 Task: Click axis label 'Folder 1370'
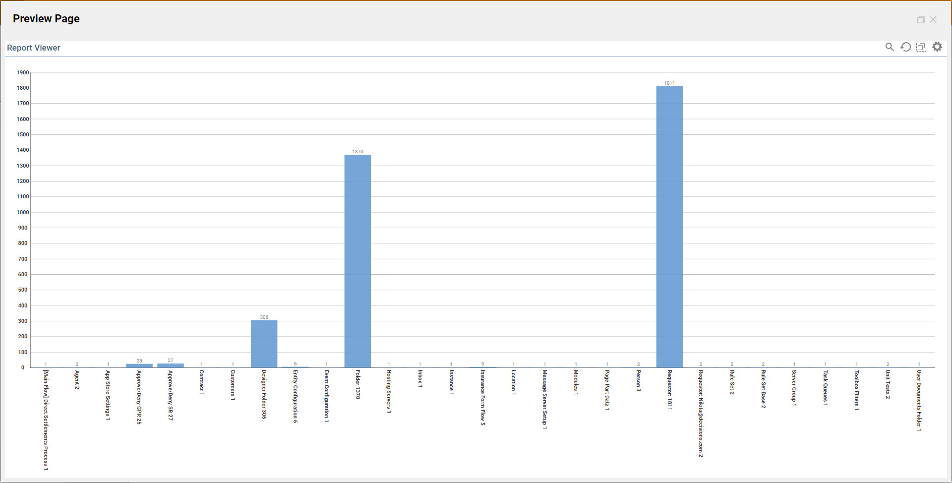358,384
